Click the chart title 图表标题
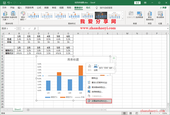This screenshot has height=115, width=170. click(x=73, y=59)
